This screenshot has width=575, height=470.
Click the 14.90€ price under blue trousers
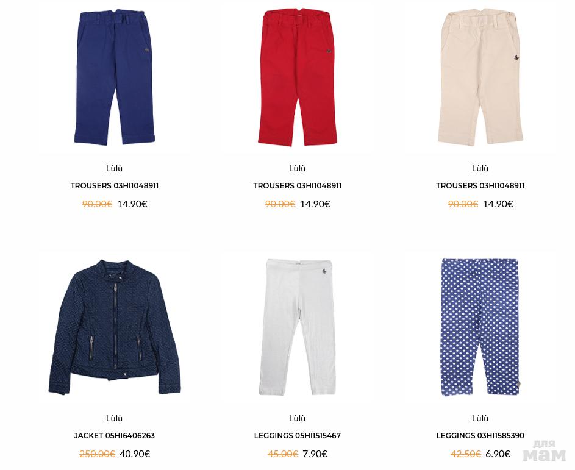pyautogui.click(x=132, y=204)
